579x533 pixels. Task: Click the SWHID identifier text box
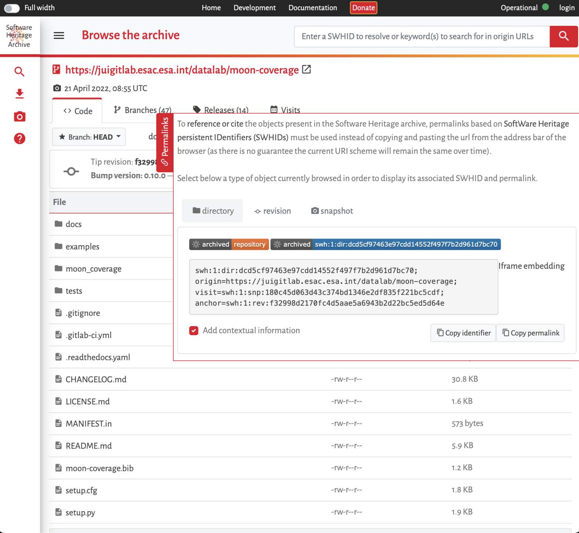coord(343,287)
